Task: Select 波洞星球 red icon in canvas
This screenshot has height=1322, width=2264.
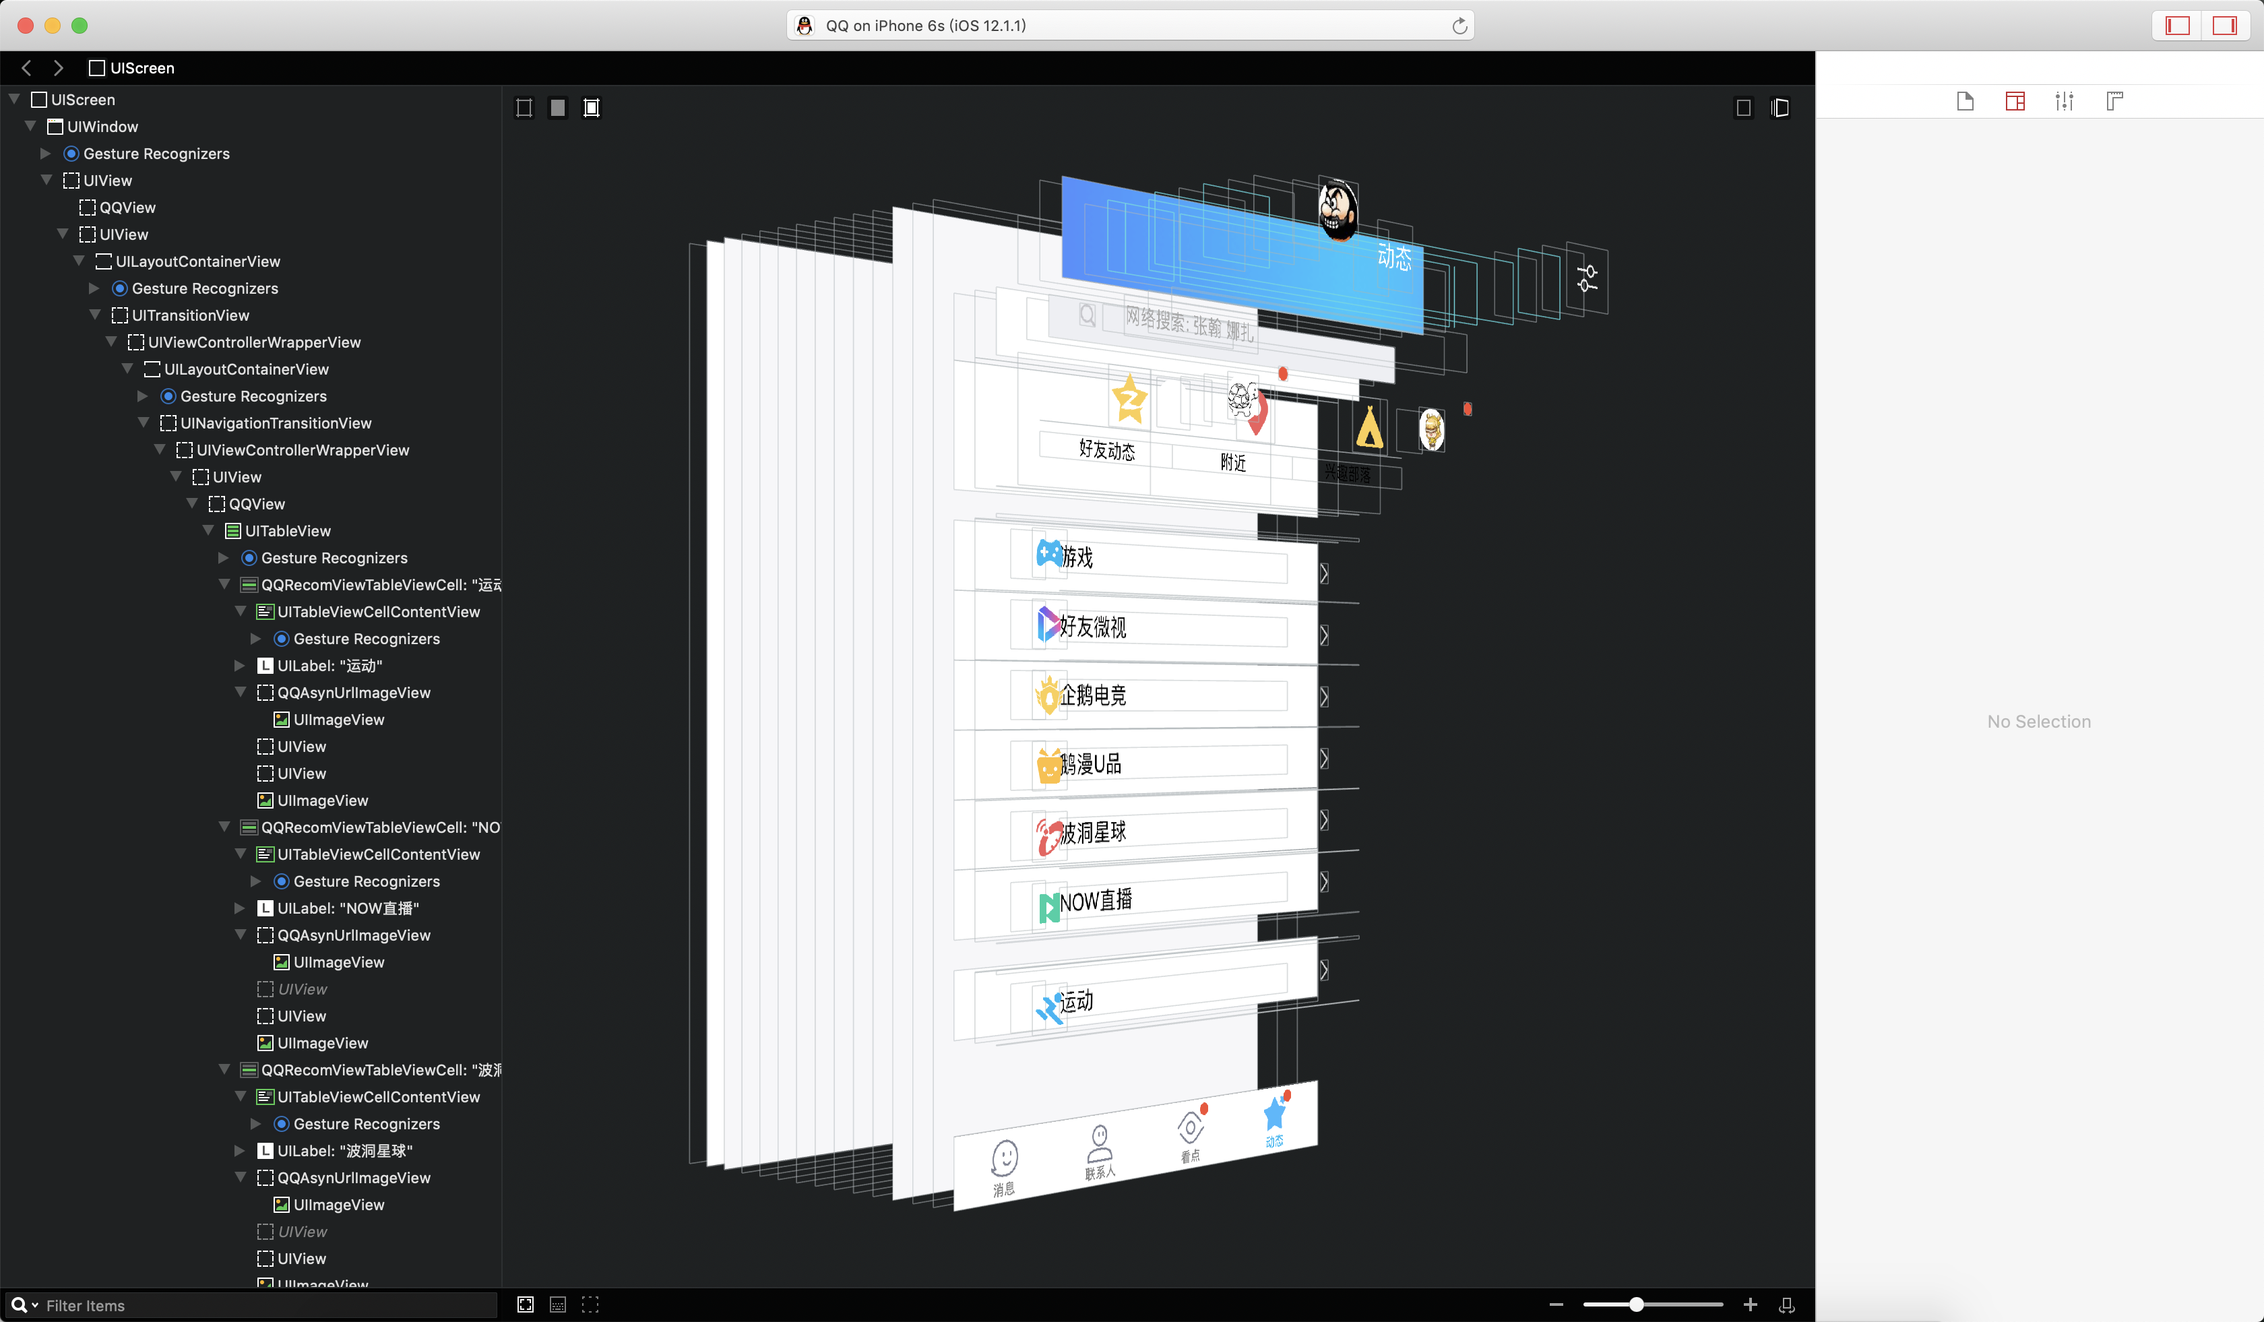Action: (1048, 836)
